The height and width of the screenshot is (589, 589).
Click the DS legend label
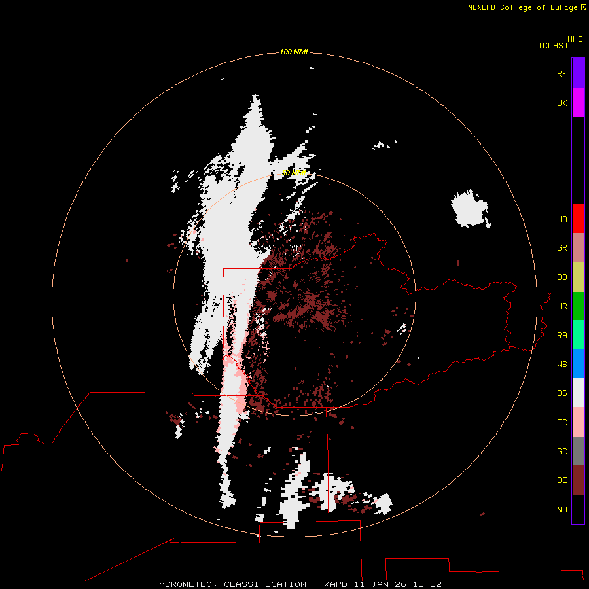[562, 393]
